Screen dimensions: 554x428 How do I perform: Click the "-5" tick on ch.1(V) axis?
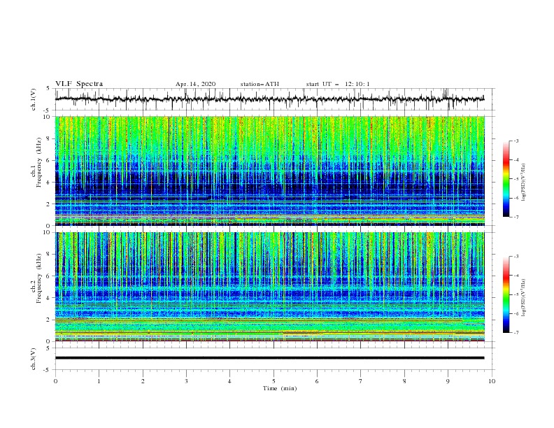[x=48, y=110]
